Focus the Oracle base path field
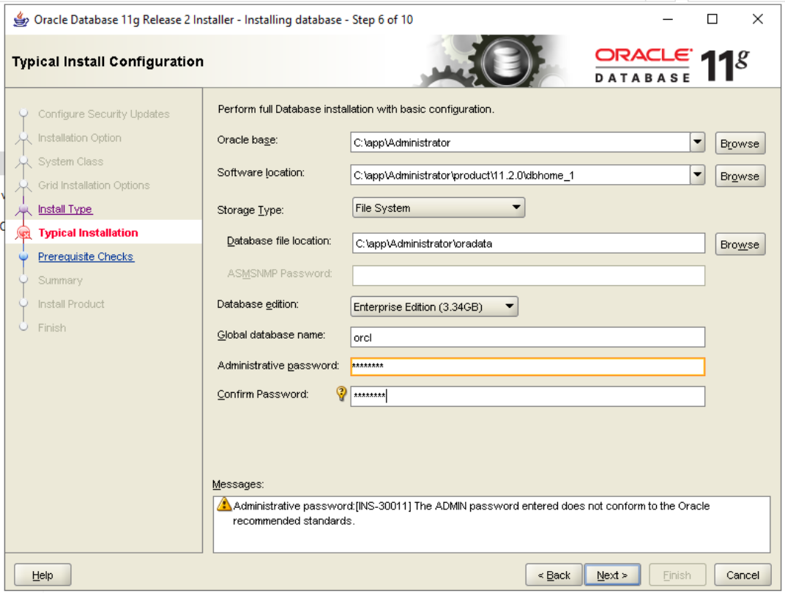This screenshot has width=785, height=593. tap(520, 142)
